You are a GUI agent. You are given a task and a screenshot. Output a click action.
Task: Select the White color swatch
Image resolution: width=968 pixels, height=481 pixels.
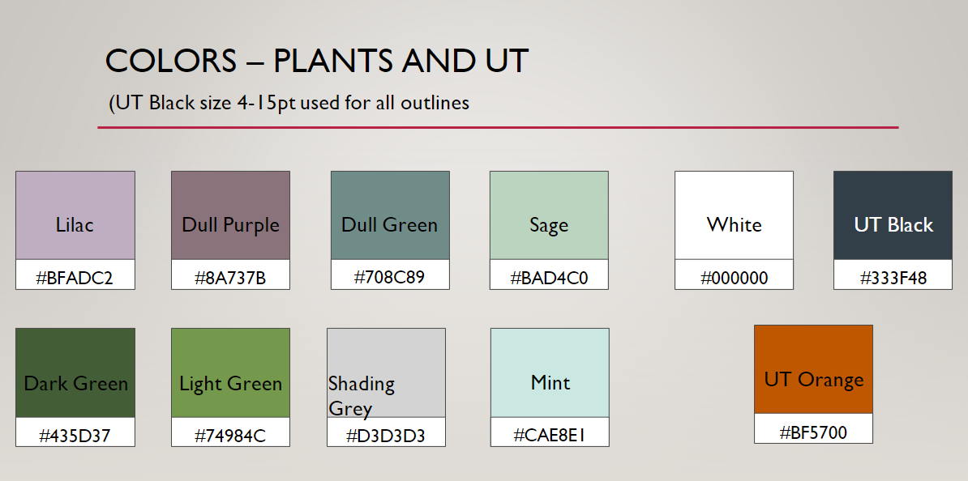[x=734, y=215]
